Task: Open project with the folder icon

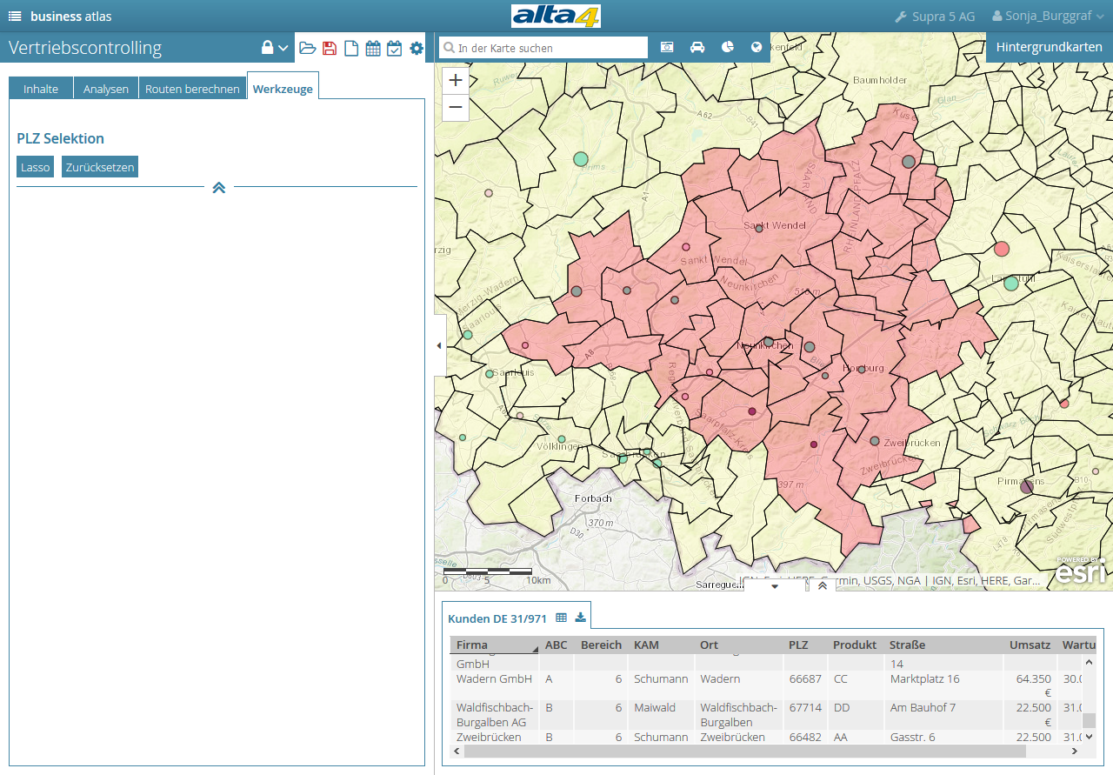Action: coord(308,48)
